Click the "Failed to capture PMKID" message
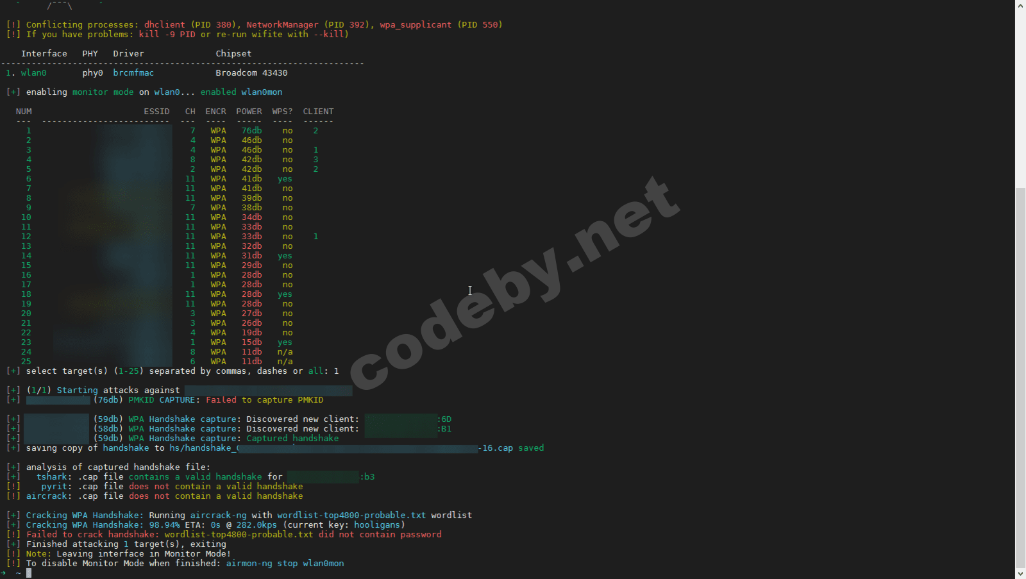The height and width of the screenshot is (579, 1026). point(265,400)
